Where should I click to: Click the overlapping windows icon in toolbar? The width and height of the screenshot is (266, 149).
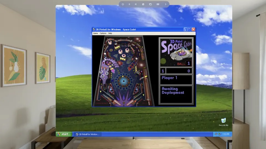click(150, 4)
